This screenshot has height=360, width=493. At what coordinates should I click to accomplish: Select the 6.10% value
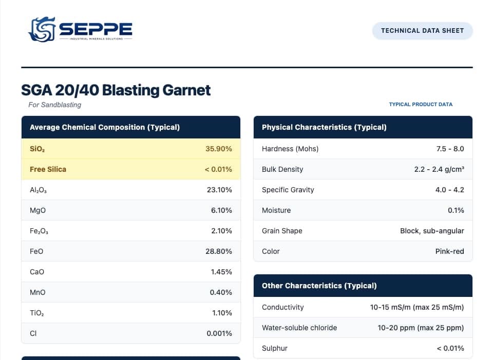221,210
